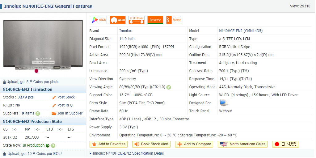The width and height of the screenshot is (316, 158).
Task: Click the speaker icon on Book Stock Alert
Action: (x=137, y=144)
